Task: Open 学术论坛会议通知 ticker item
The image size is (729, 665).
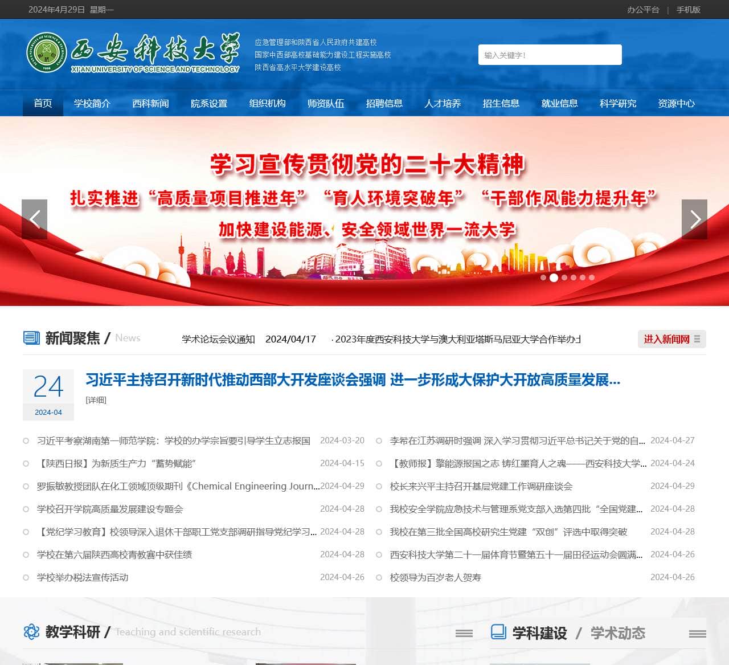Action: (218, 339)
